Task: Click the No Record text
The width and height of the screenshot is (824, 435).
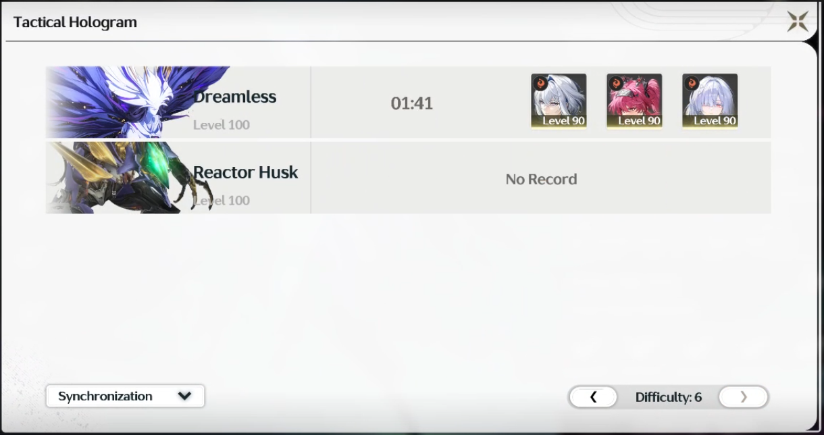Action: click(x=541, y=179)
